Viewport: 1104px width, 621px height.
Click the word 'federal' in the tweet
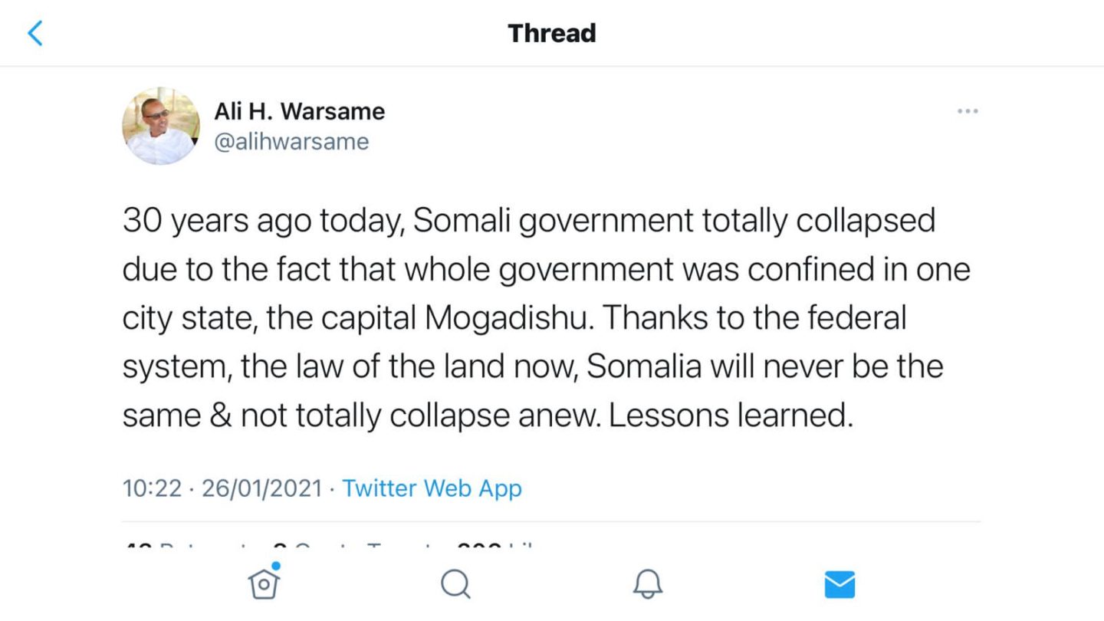click(860, 318)
